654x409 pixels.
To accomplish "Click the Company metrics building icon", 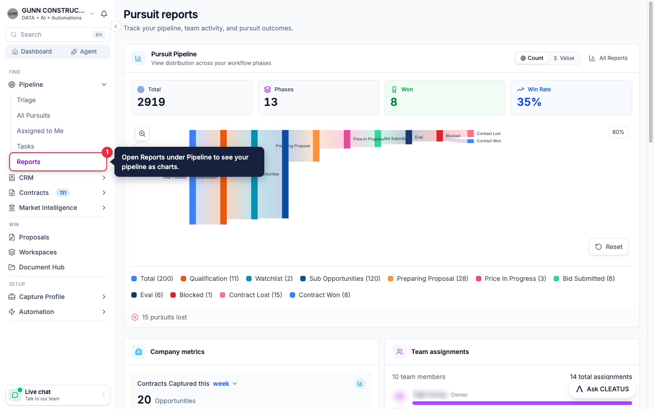I will coord(139,352).
